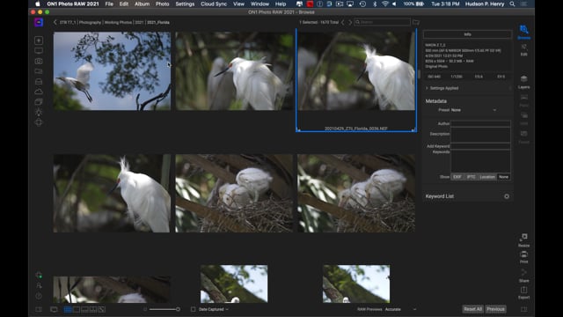Open the cloud icon in left sidebar

[39, 92]
